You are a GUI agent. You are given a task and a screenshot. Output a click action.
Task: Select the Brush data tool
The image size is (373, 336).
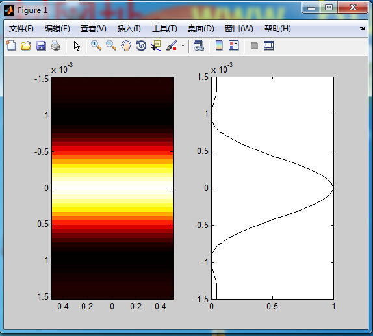pyautogui.click(x=172, y=45)
